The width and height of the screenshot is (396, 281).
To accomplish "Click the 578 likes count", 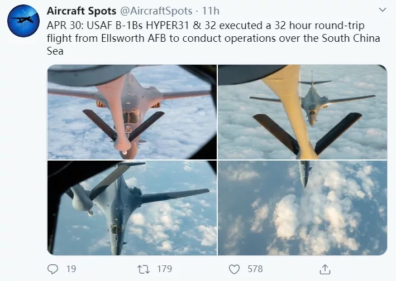I will click(255, 269).
